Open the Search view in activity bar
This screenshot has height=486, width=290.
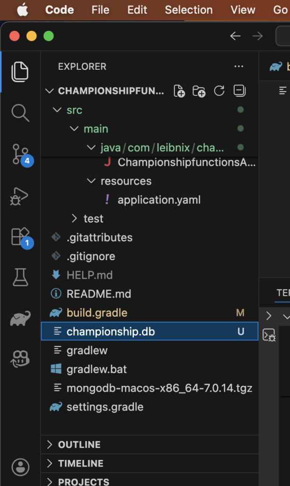(x=20, y=113)
